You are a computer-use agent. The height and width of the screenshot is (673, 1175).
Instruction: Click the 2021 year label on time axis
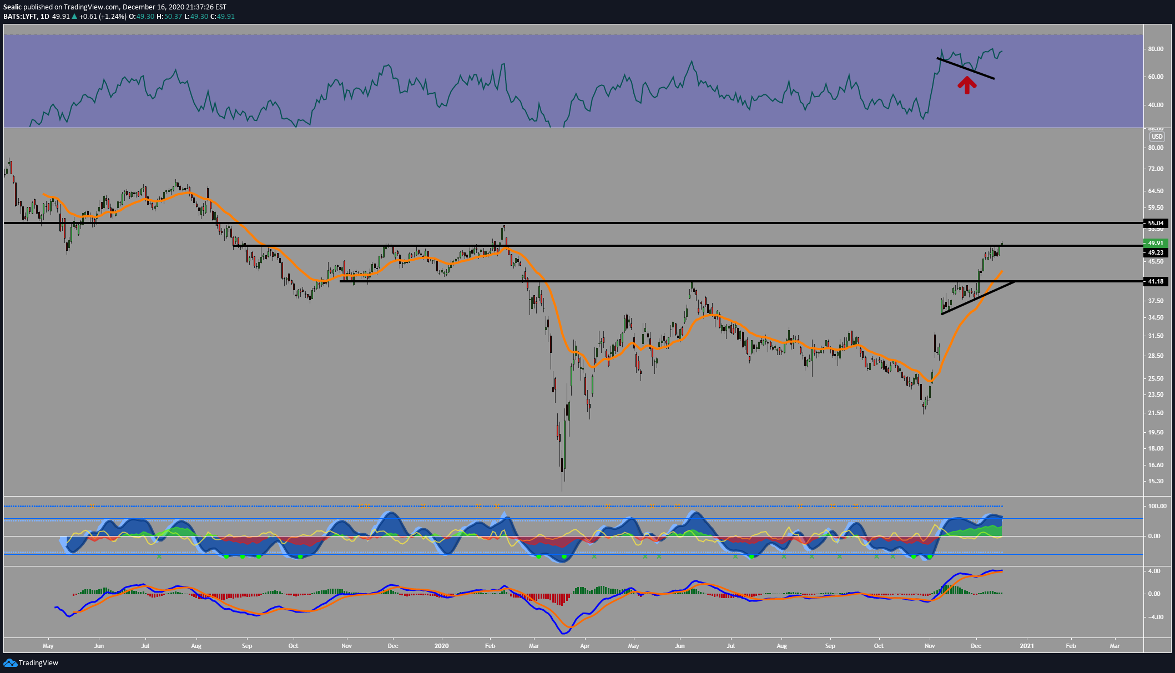click(1027, 646)
